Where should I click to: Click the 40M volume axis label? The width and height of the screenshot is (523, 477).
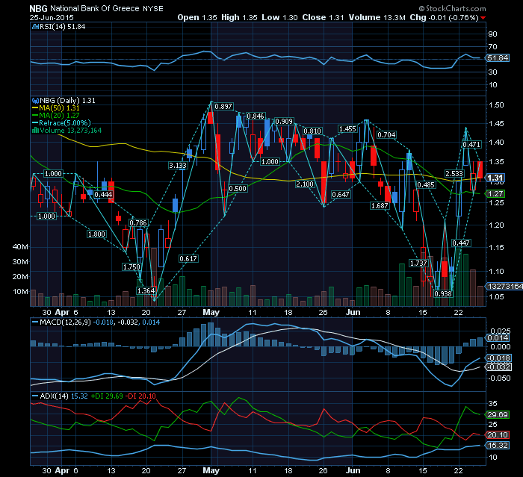point(20,246)
